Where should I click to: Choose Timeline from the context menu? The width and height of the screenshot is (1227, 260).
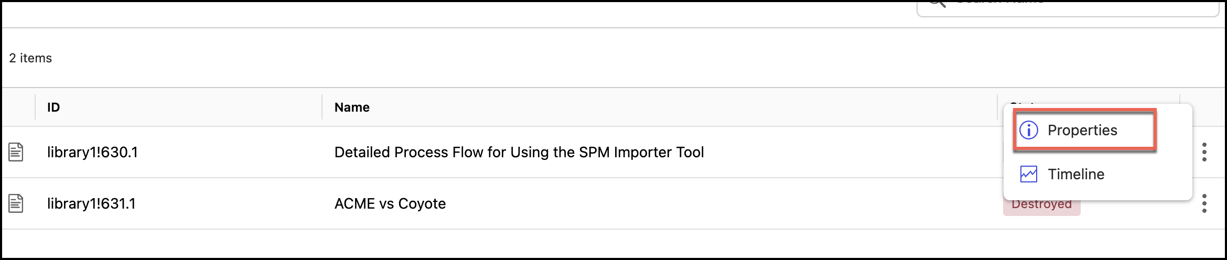coord(1076,174)
